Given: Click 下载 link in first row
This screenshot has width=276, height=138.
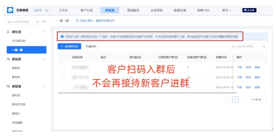Looking at the screenshot, I should pyautogui.click(x=239, y=67).
